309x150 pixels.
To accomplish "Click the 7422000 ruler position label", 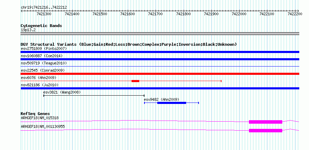I will click(x=239, y=14).
